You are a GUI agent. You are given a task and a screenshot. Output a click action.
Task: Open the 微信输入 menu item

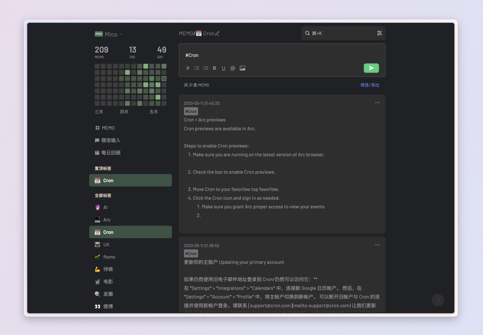(x=110, y=140)
